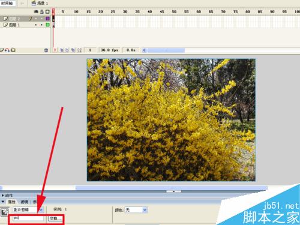The width and height of the screenshot is (300, 225).
Task: Click the red playhead at frame 1
Action: (53, 11)
